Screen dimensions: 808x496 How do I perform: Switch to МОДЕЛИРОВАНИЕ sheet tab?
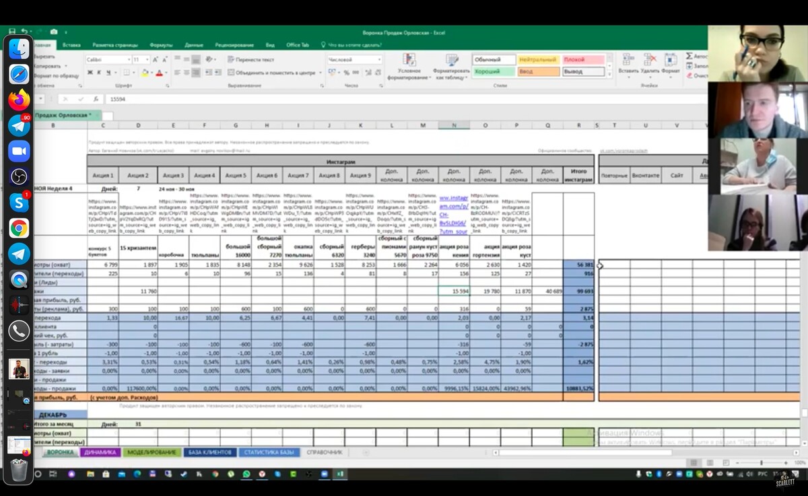pos(151,452)
